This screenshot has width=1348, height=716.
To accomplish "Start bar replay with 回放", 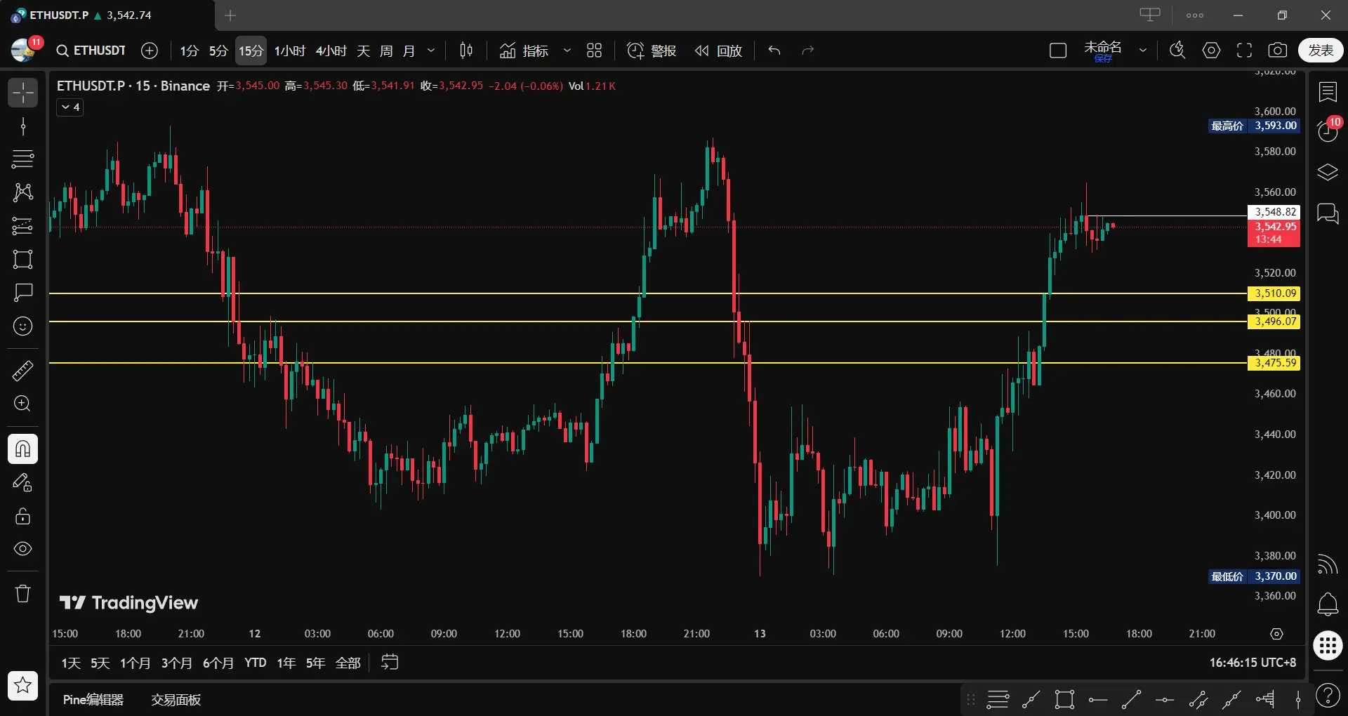I will click(718, 51).
